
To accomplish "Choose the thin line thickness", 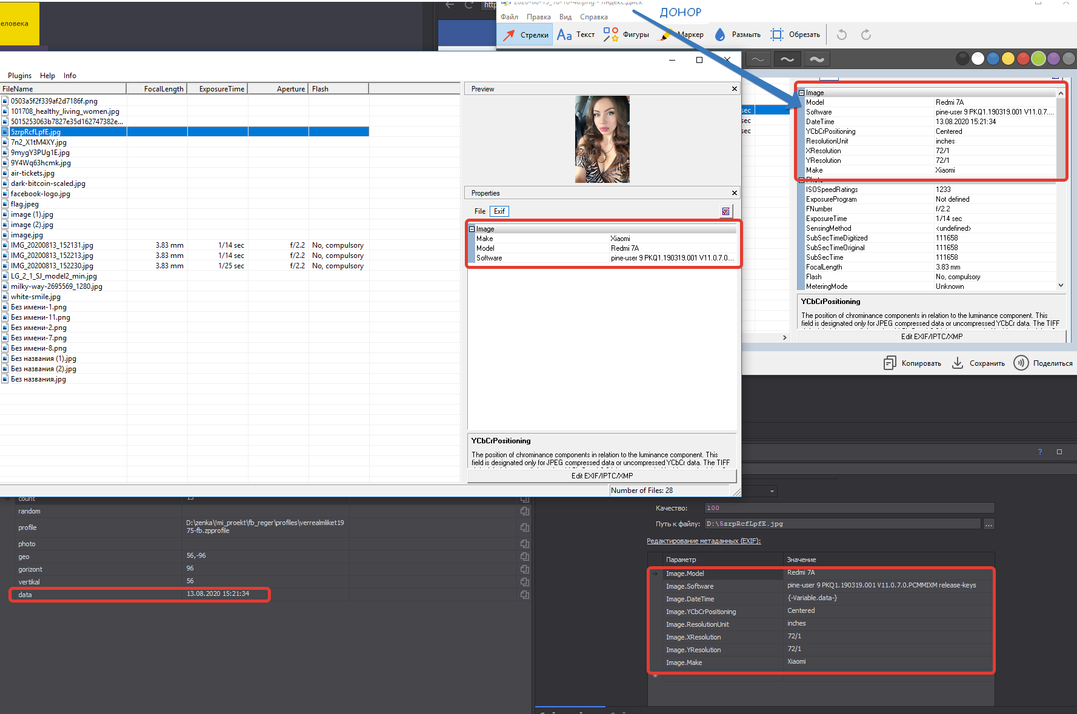I will pos(758,59).
